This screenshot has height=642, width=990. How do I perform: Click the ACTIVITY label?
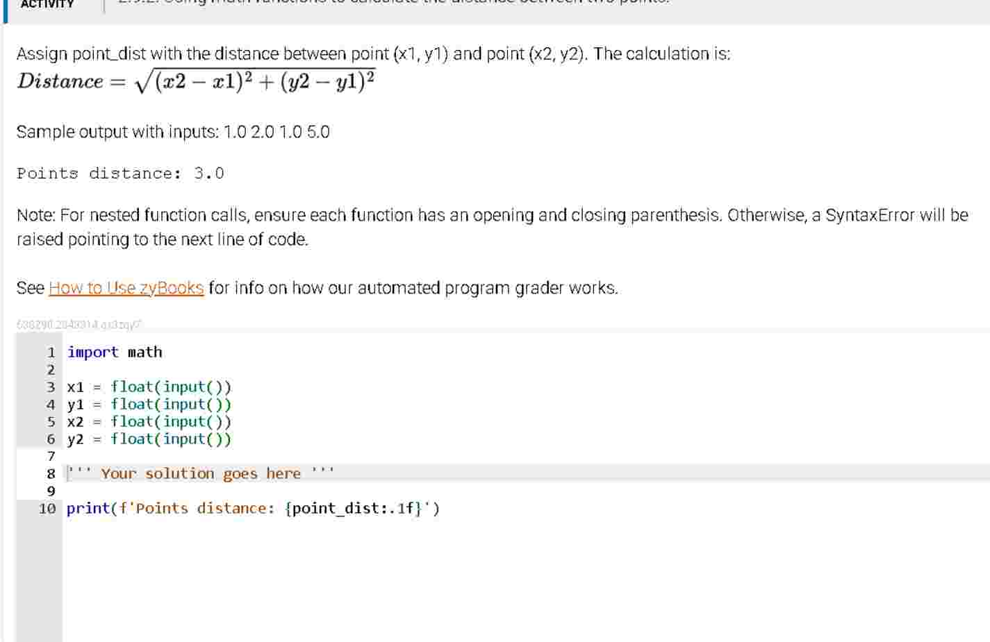pyautogui.click(x=47, y=6)
